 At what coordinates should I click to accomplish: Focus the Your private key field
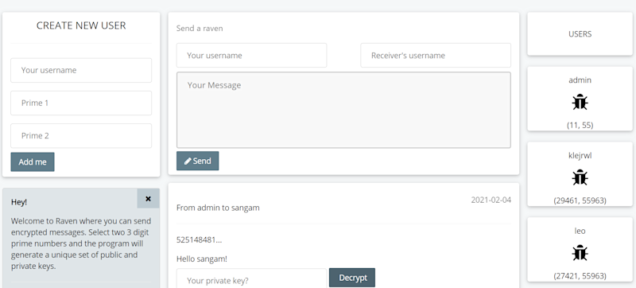coord(251,280)
